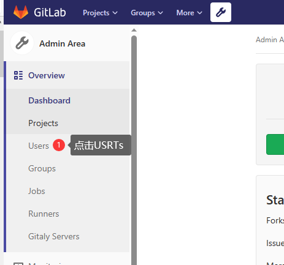Open the More dropdown menu
This screenshot has height=265, width=284.
(x=189, y=13)
